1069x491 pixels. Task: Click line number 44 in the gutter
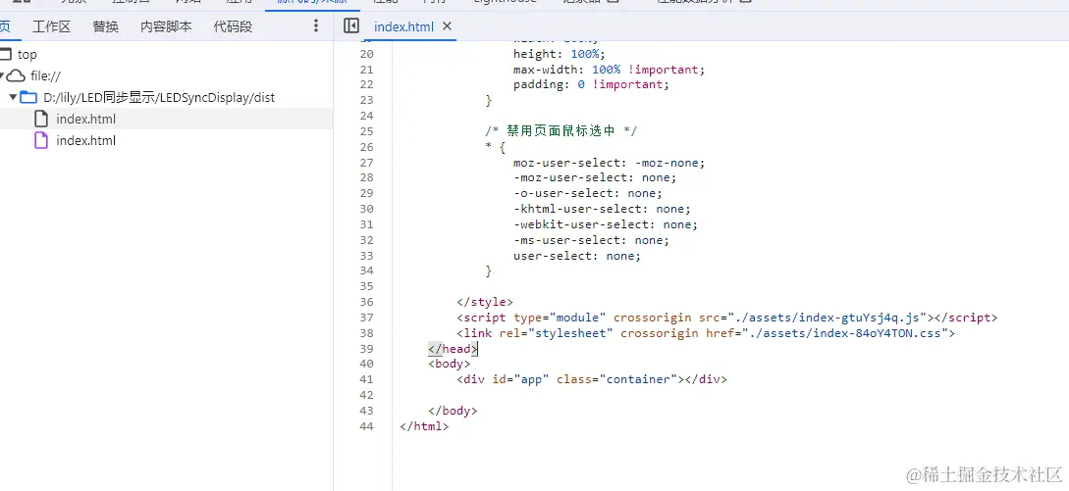366,426
